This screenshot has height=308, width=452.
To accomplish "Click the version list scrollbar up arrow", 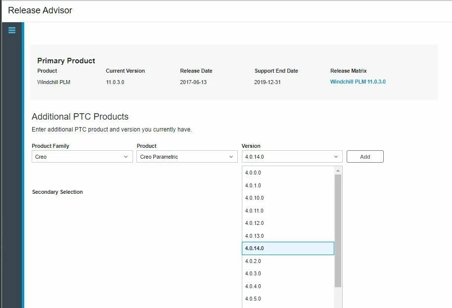I will 338,171.
